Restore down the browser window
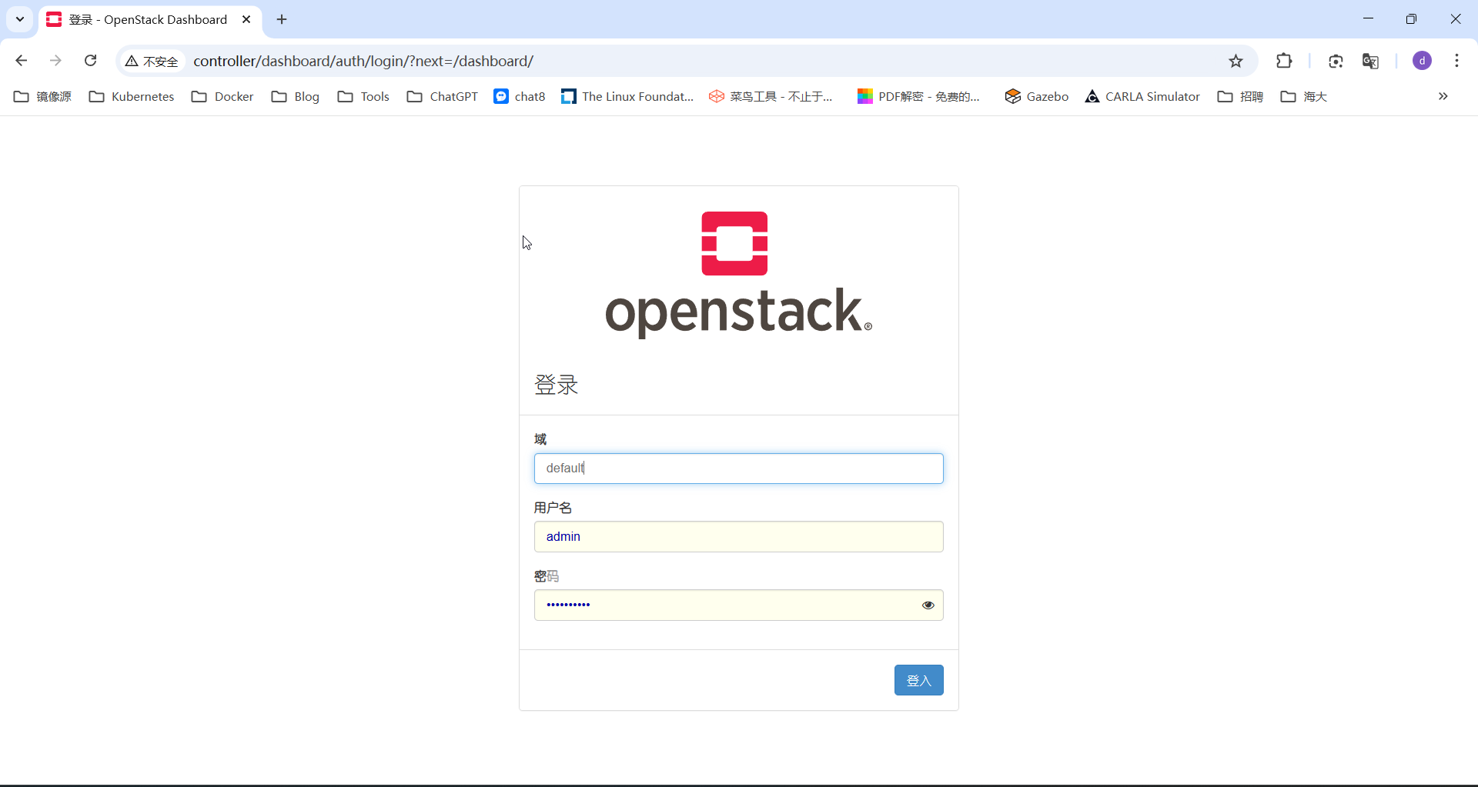1478x787 pixels. coord(1411,19)
